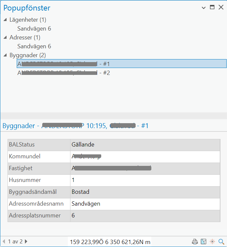Viewport: 227px width, 247px height.
Task: Close the Popupfönster pane
Action: [x=221, y=7]
